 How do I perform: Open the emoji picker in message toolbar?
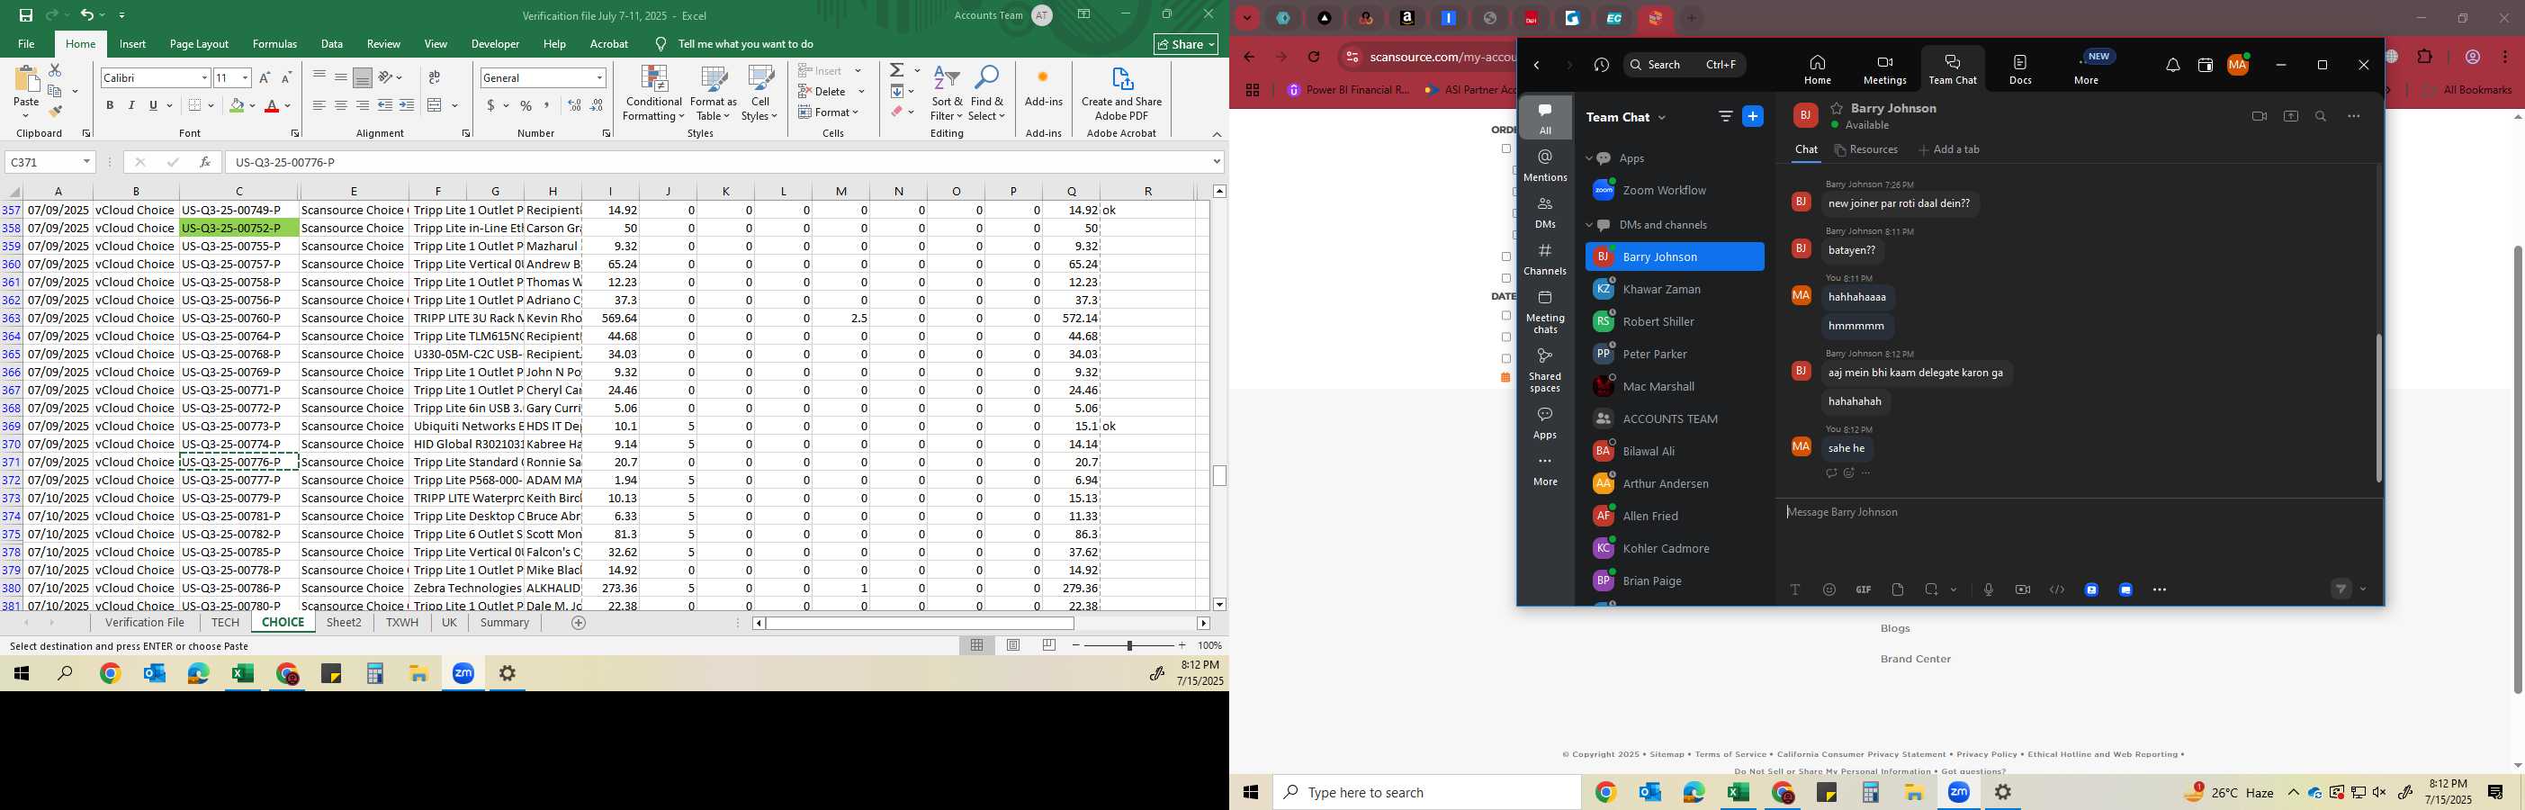pyautogui.click(x=1829, y=589)
